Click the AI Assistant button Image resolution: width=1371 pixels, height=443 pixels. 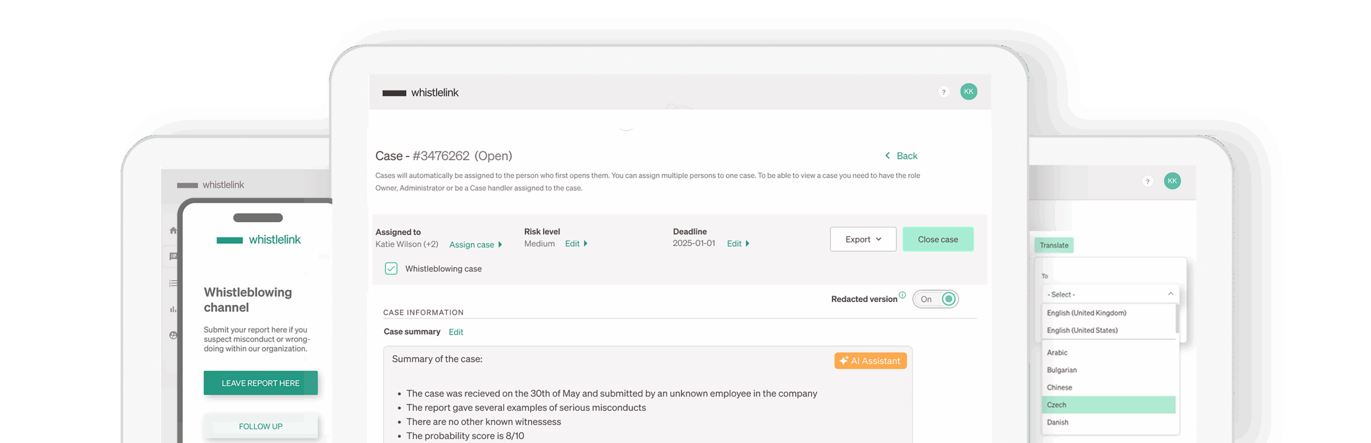[x=869, y=361]
